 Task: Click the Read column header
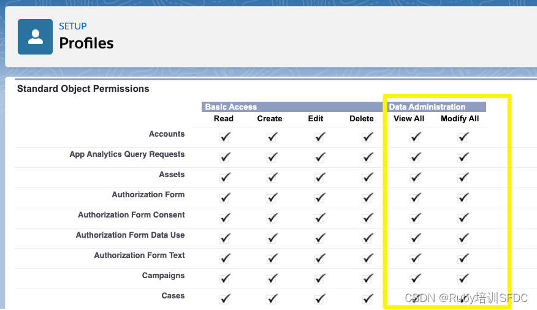(224, 119)
